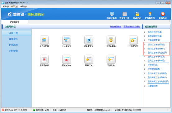The width and height of the screenshot is (172, 113).
Task: Open the 新开收款单 icon
Action: [x=111, y=40]
